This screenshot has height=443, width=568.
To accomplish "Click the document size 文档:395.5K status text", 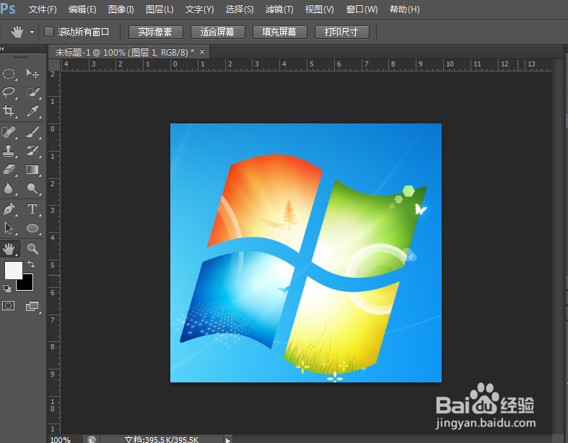I will pos(162,439).
